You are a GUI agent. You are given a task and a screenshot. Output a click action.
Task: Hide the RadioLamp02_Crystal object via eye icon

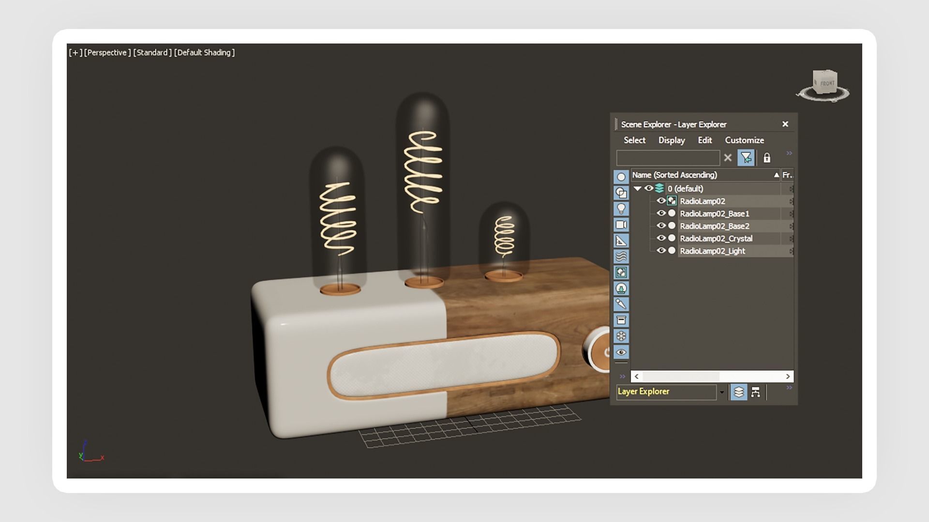(x=661, y=238)
